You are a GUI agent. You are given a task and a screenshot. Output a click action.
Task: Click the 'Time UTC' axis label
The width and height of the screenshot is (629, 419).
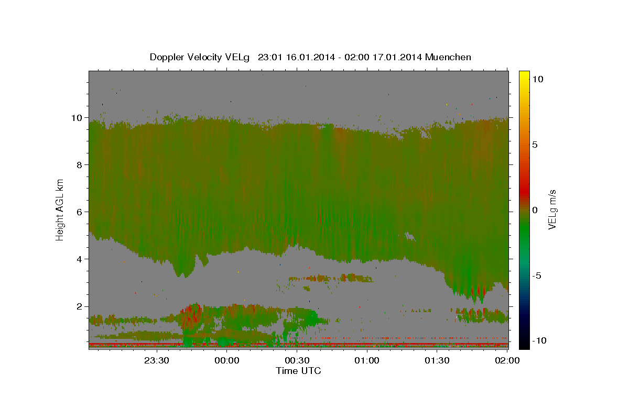click(x=298, y=371)
